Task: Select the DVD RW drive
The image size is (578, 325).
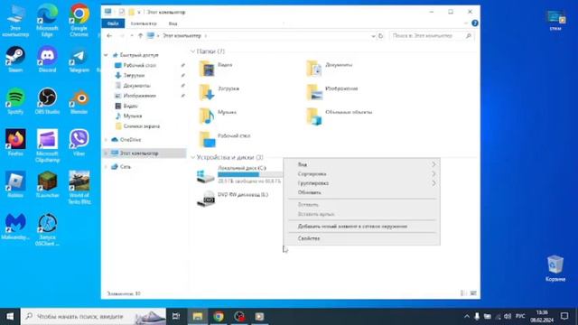Action: [232, 199]
